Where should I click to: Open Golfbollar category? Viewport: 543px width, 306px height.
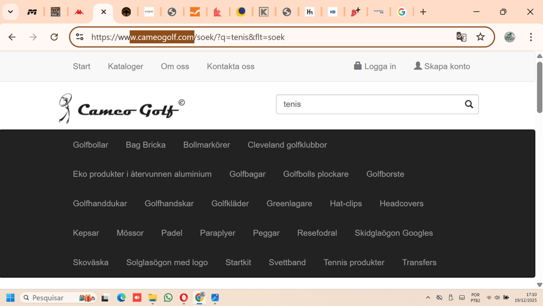point(90,145)
